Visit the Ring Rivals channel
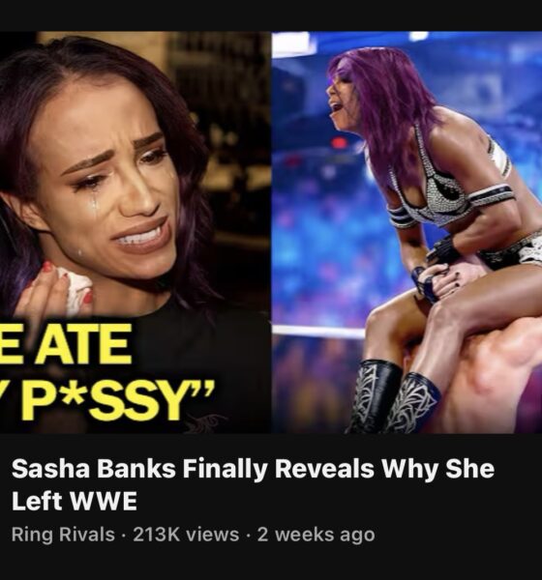Screen dimensions: 542x580 coord(63,535)
